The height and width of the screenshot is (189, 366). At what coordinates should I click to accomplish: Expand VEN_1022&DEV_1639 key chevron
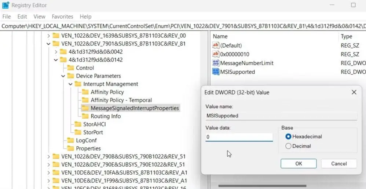48,36
